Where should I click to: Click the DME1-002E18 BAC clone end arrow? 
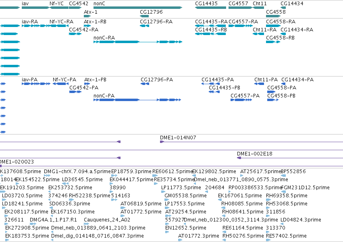(239, 158)
